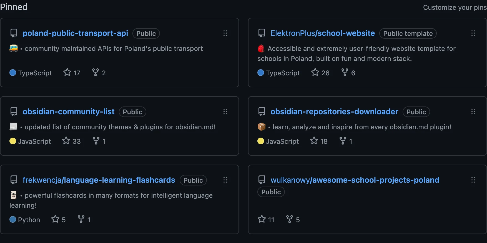
Task: Open wulkanowy/awesome-school-projects-poland repository
Action: pyautogui.click(x=355, y=180)
